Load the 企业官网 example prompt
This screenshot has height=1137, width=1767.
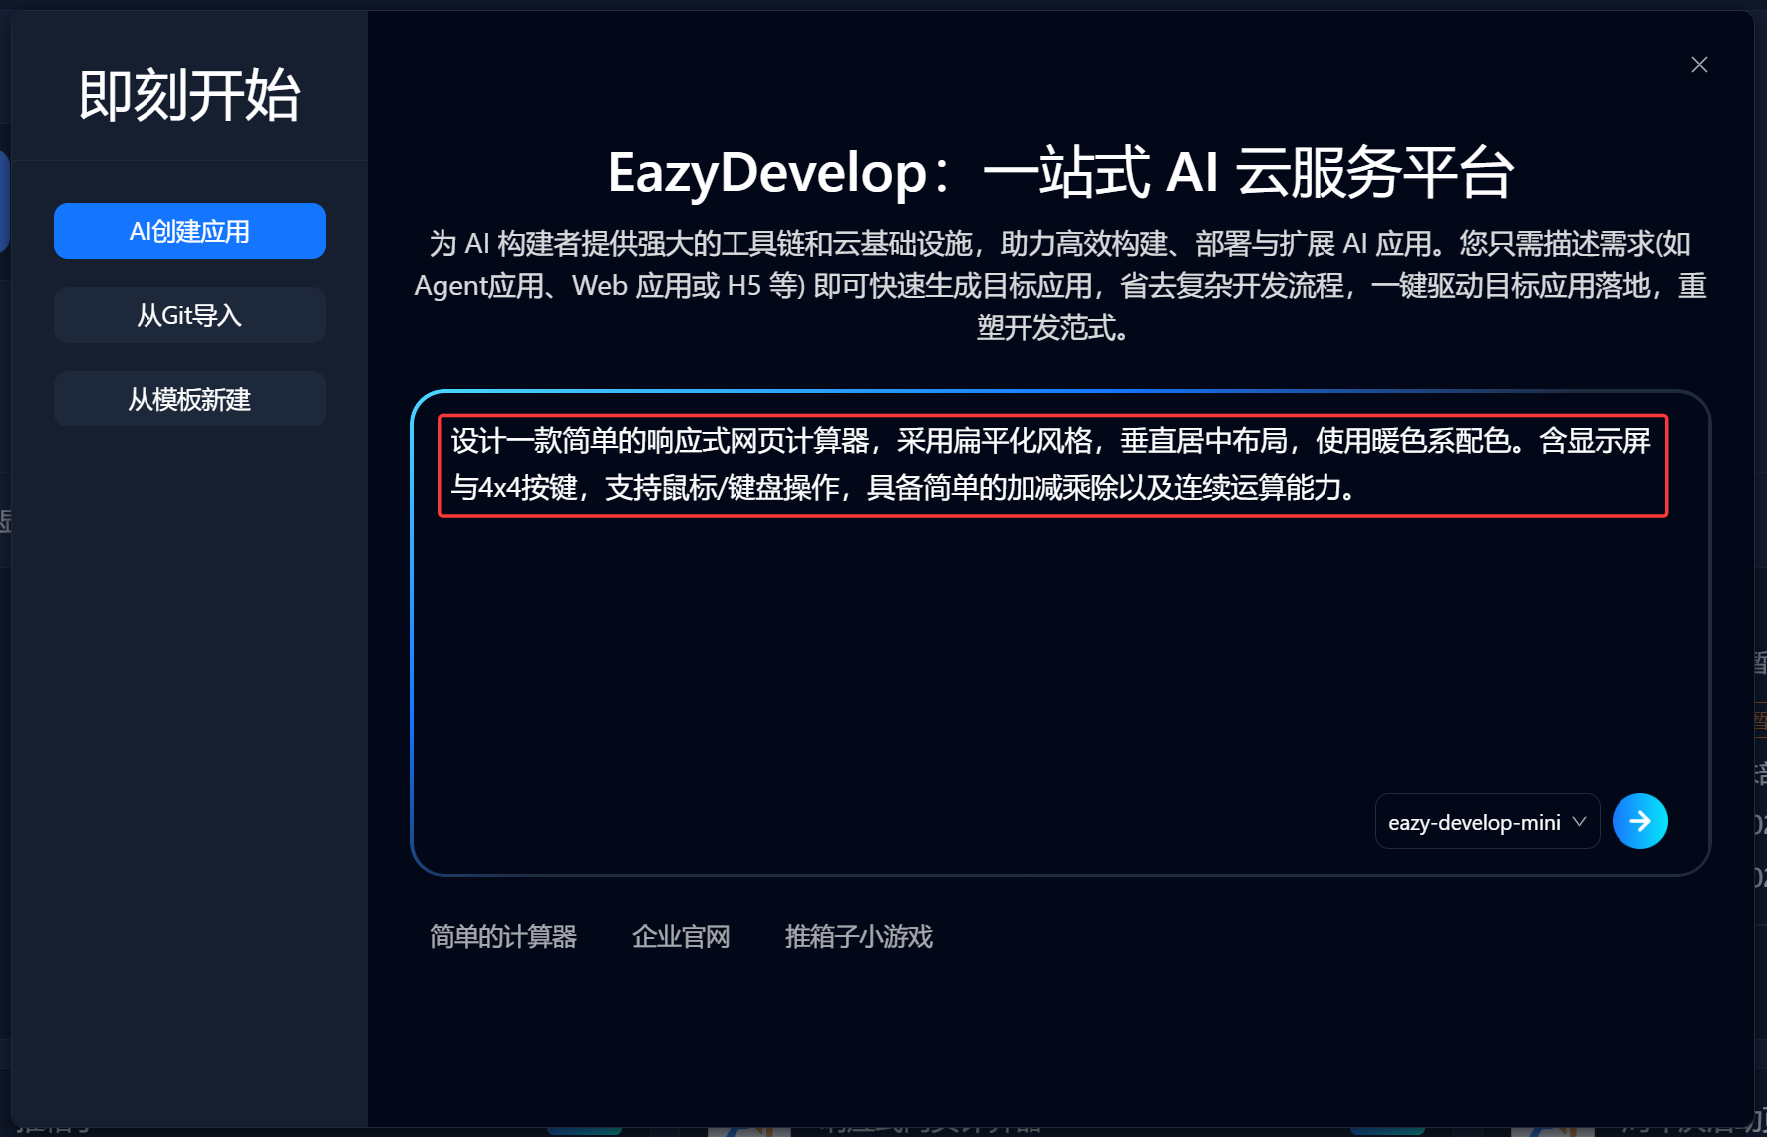[x=681, y=936]
